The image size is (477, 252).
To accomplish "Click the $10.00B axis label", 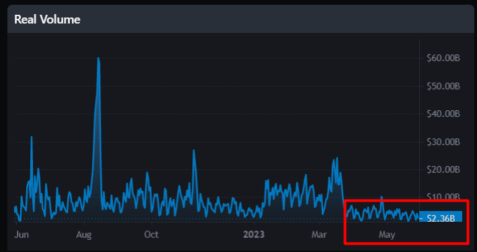I will click(x=443, y=196).
